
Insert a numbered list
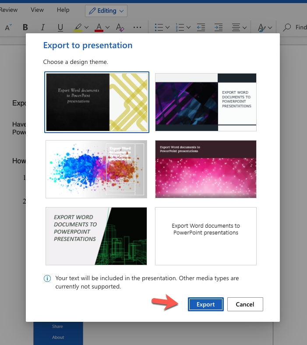[180, 28]
